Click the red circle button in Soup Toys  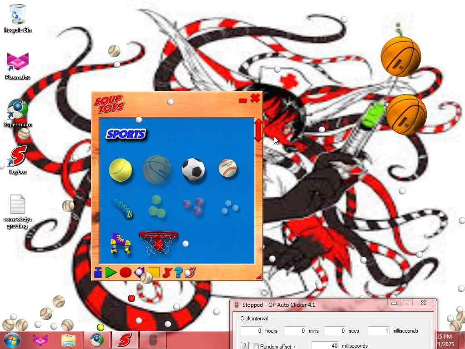[125, 273]
